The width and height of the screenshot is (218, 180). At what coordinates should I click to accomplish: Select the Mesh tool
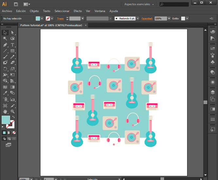point(5,87)
